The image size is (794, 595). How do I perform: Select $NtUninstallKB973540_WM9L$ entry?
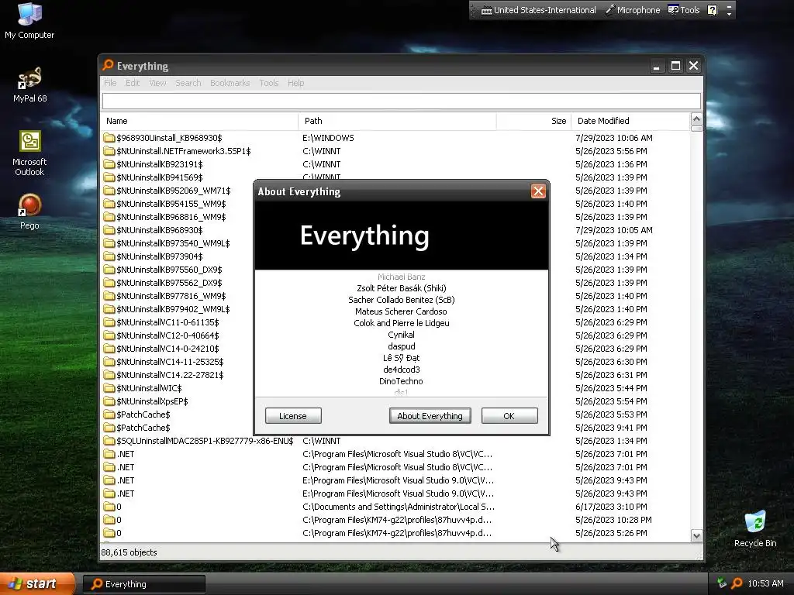[x=173, y=242]
